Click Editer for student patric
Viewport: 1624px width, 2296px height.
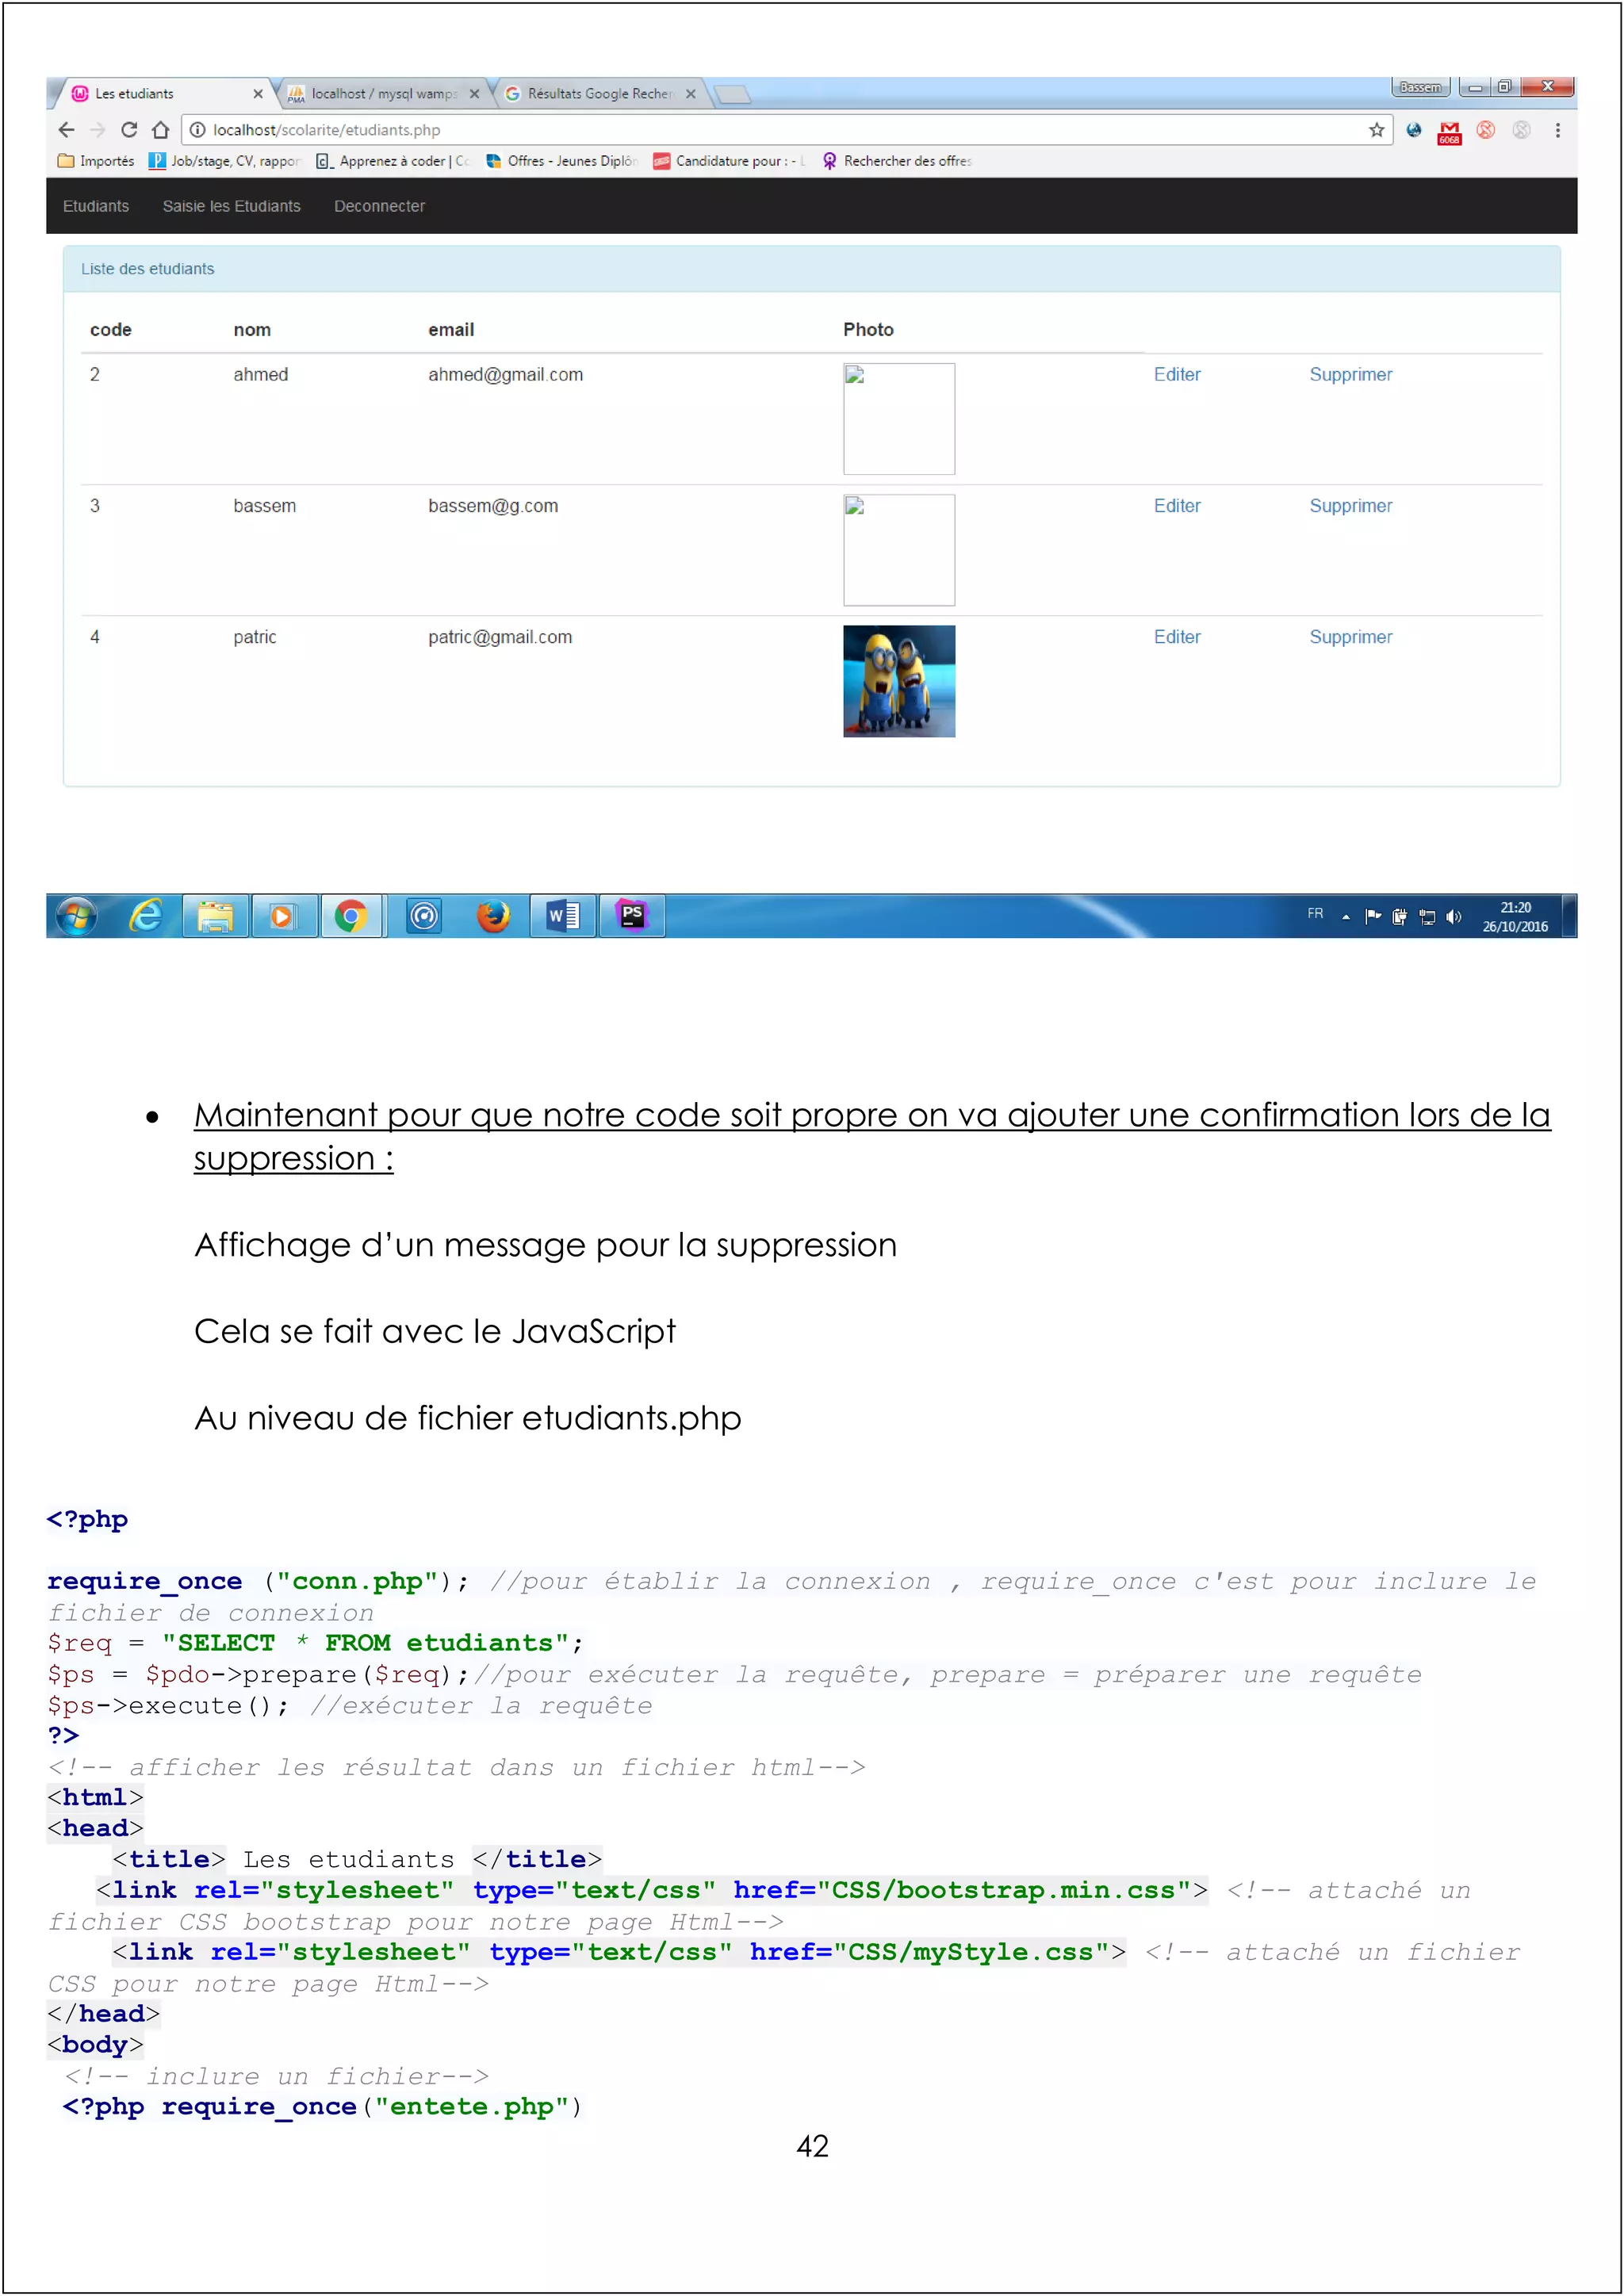[1177, 637]
